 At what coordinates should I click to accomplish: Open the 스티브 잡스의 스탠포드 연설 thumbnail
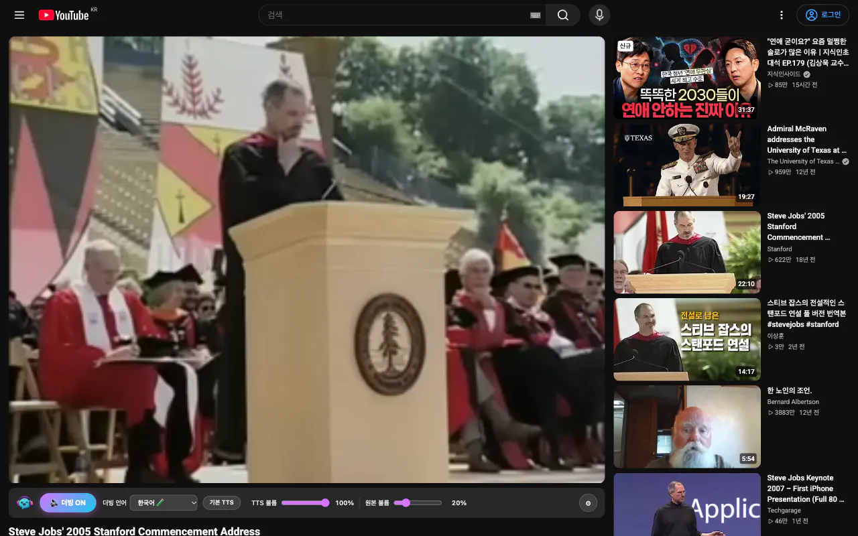(687, 340)
